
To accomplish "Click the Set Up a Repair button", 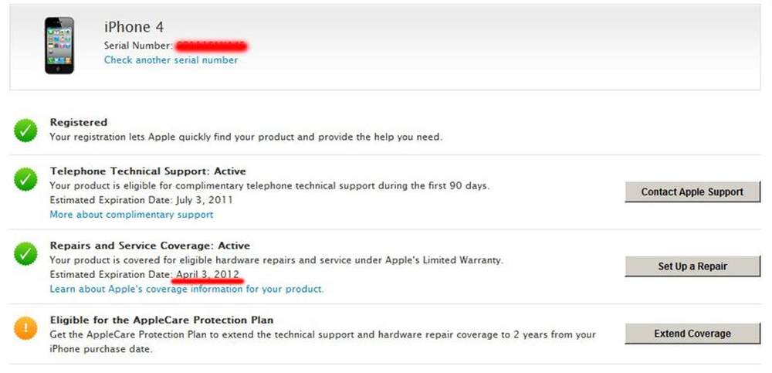I will pos(692,266).
